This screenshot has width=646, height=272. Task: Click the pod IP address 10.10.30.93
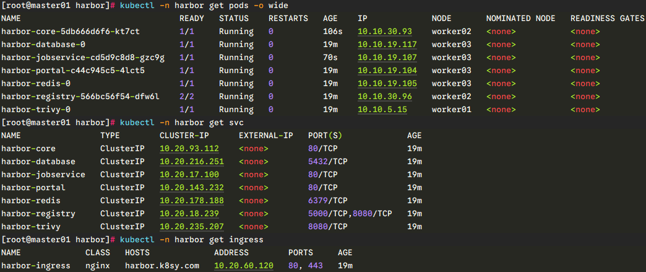pos(384,32)
